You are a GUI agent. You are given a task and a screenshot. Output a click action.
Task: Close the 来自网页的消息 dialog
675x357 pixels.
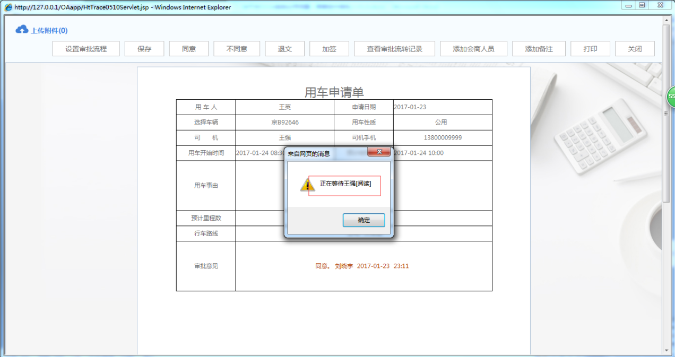(379, 152)
